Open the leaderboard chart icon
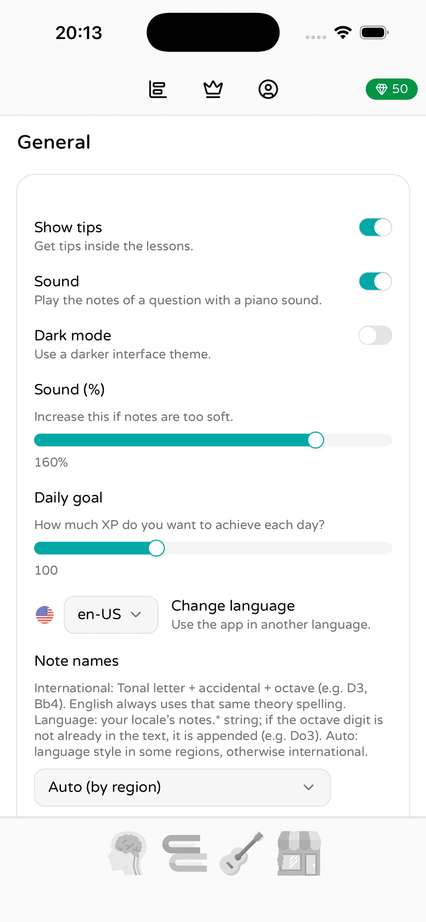The width and height of the screenshot is (426, 922). [x=158, y=89]
